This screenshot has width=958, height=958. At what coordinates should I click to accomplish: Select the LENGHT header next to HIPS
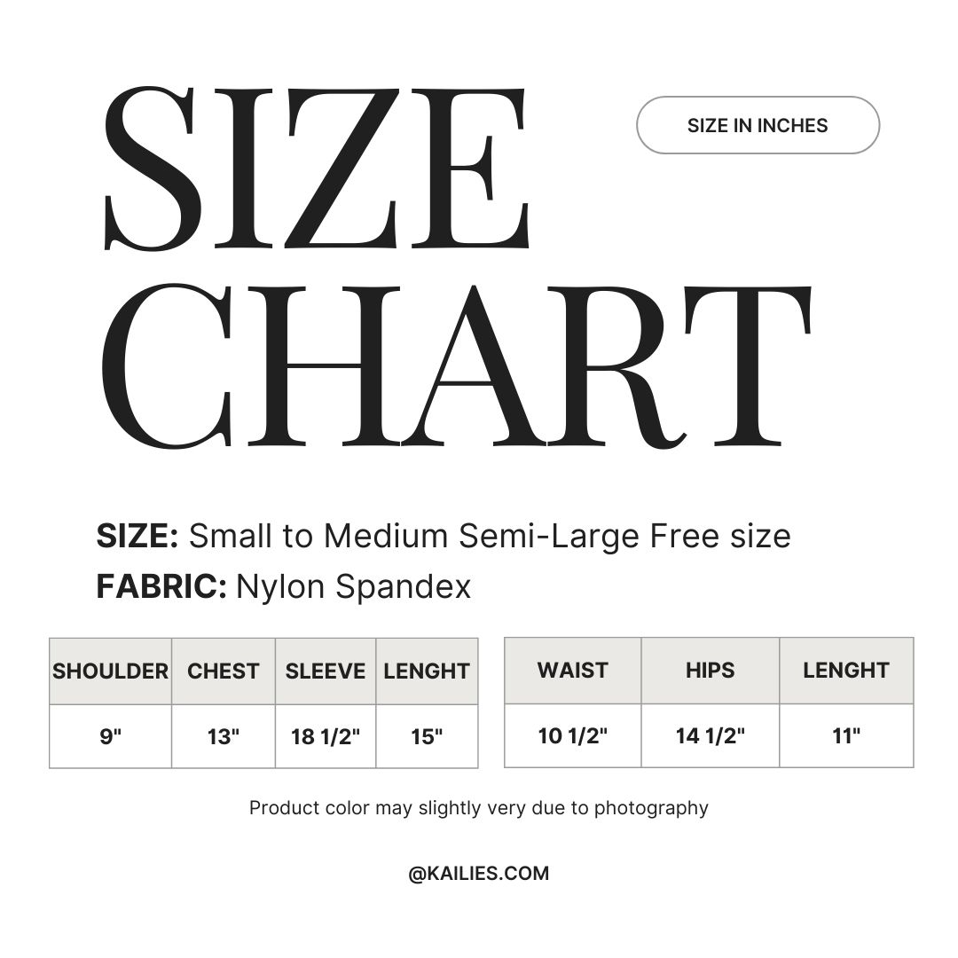point(846,671)
